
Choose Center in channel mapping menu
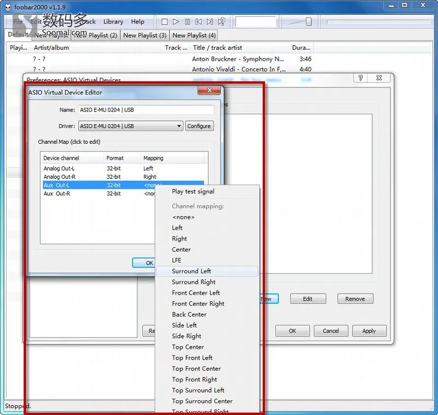point(207,250)
